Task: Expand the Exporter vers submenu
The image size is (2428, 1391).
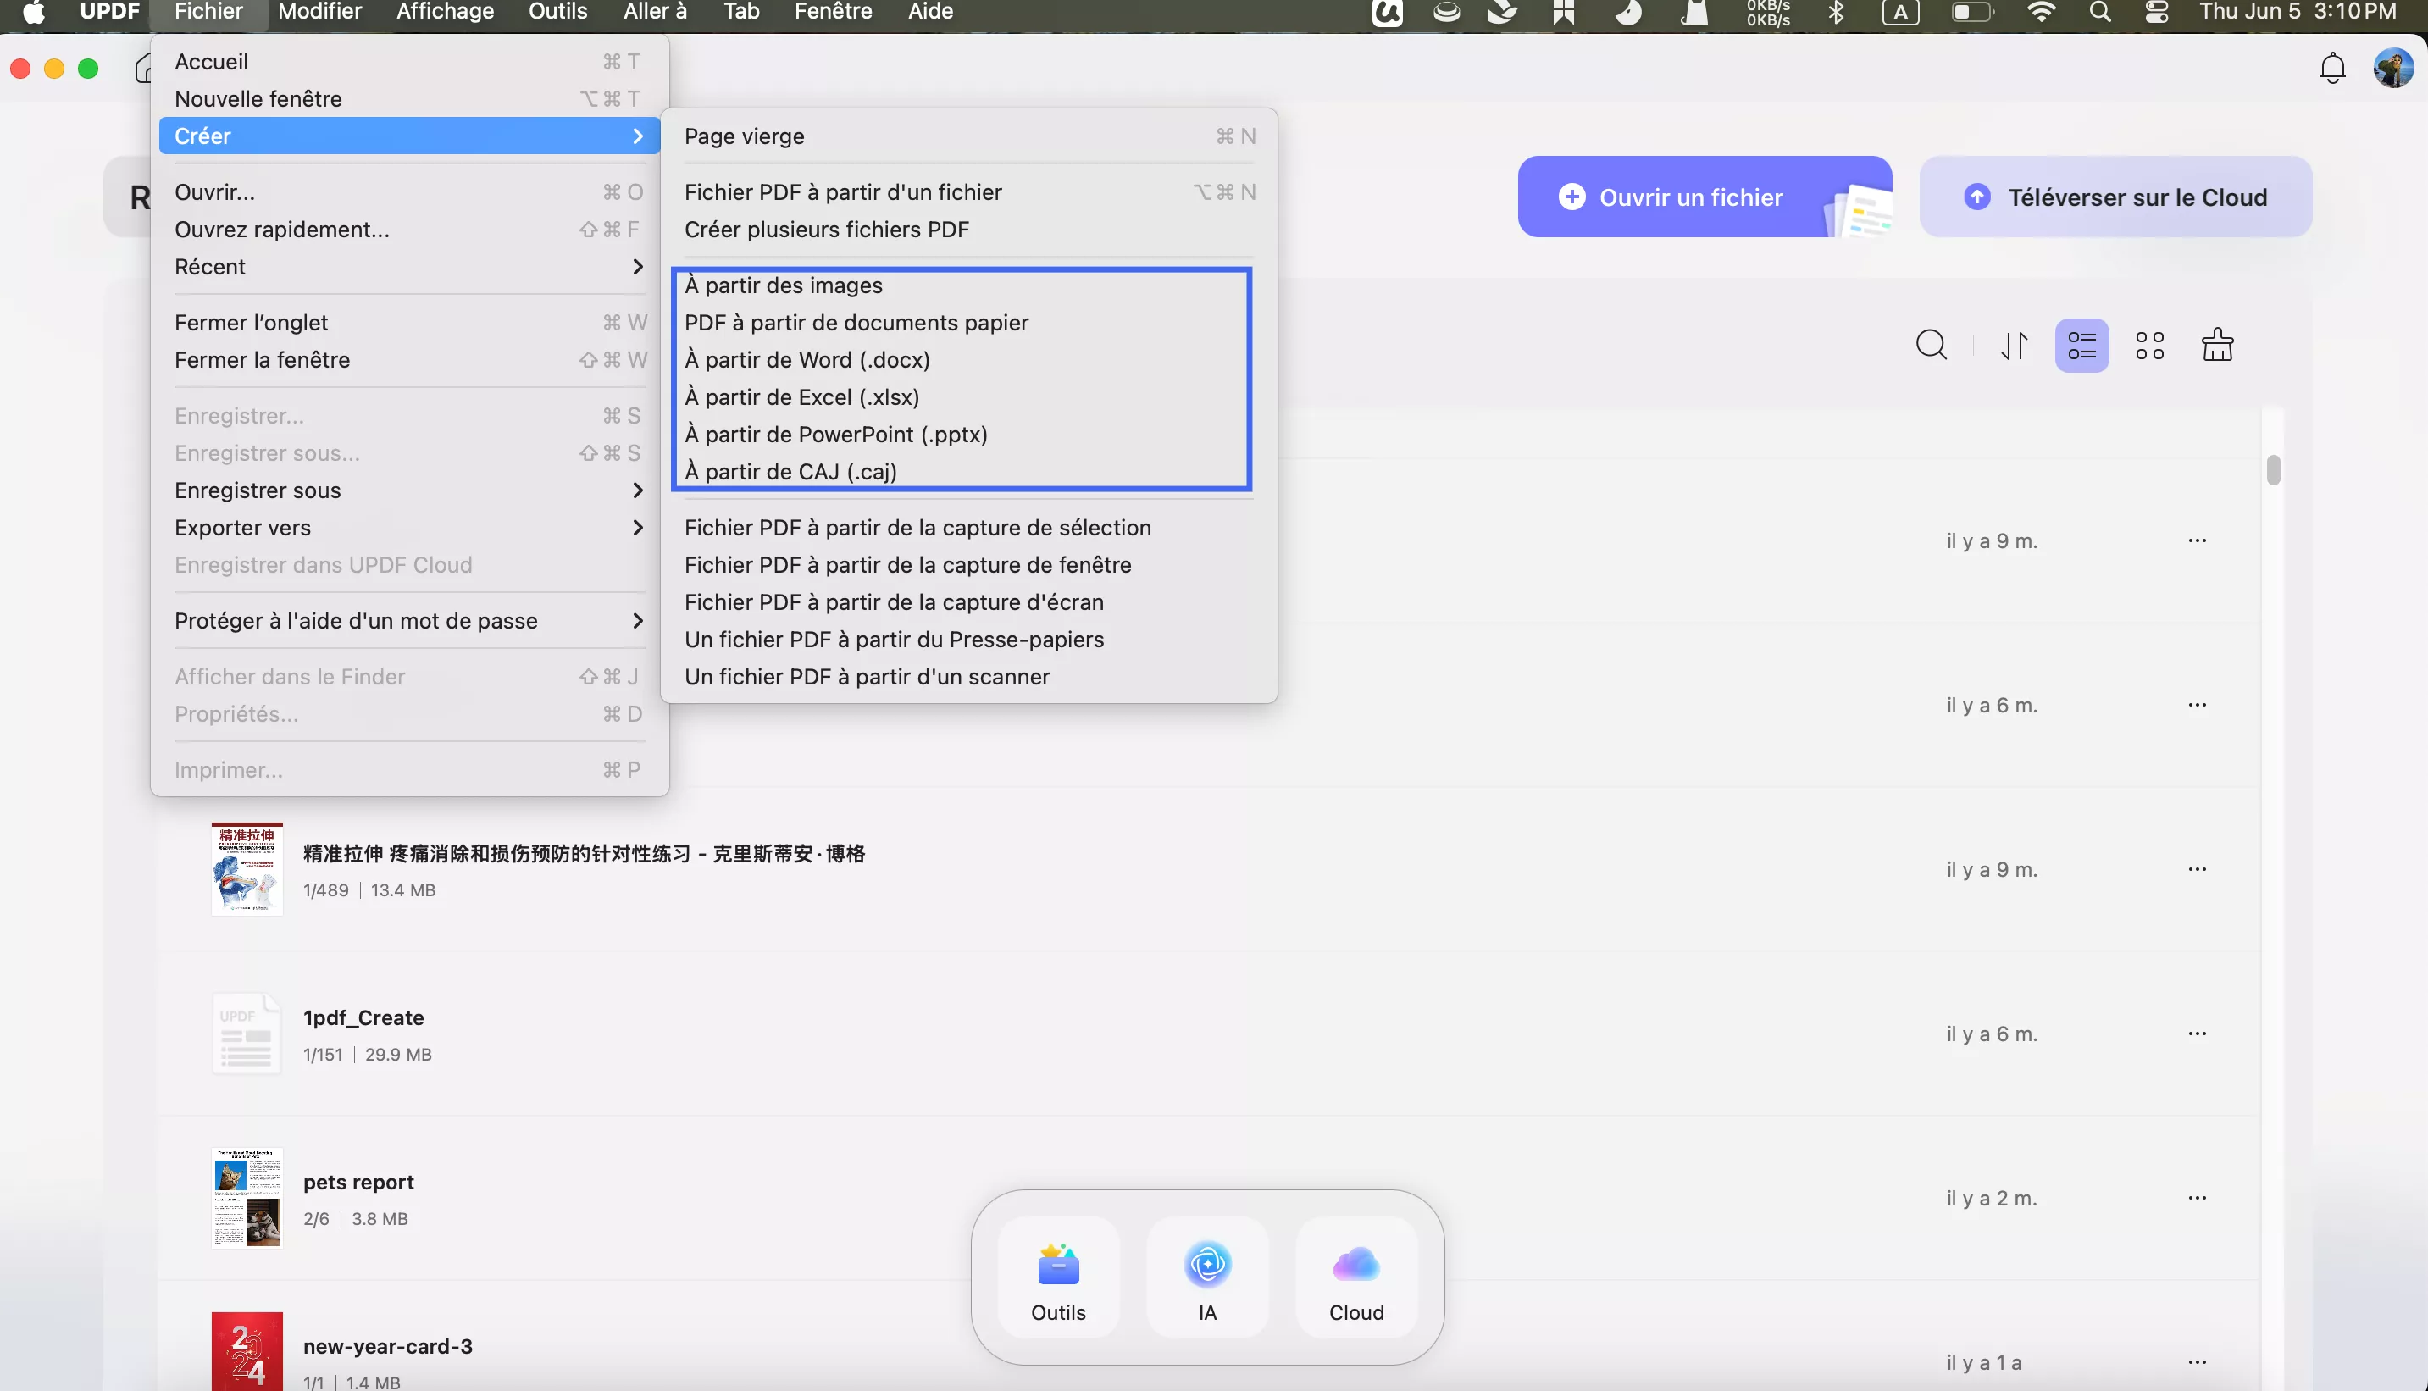Action: (x=409, y=528)
